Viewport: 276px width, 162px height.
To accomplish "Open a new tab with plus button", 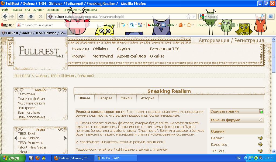I will (x=71, y=32).
